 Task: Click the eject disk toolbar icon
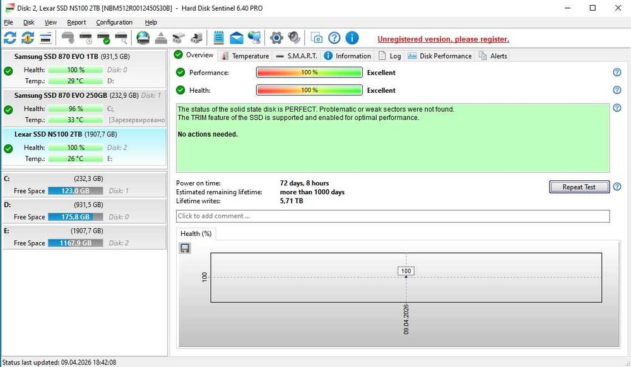pyautogui.click(x=161, y=38)
